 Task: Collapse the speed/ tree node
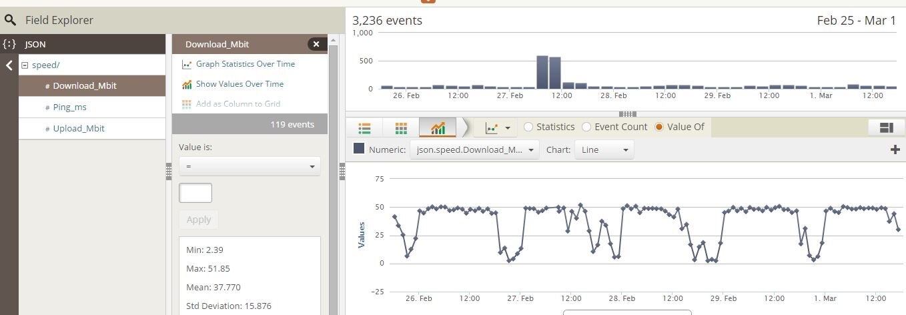pyautogui.click(x=25, y=65)
